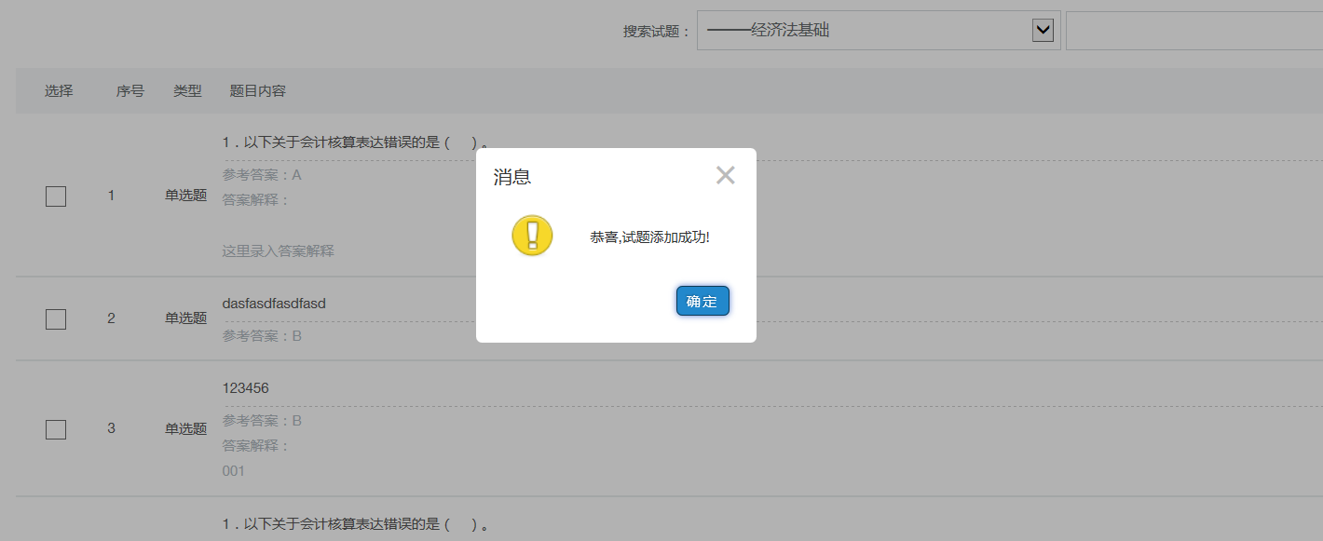
Task: Focus the search text field beside the dropdown
Action: (1193, 31)
